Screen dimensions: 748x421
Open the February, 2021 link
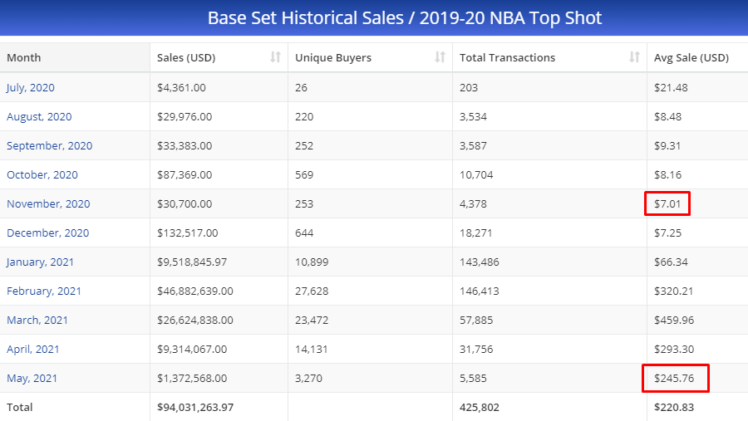[44, 291]
